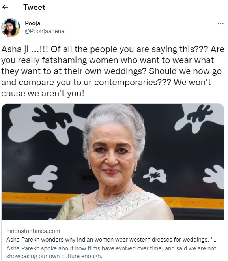
Task: Click the card description about showcasing culture
Action: 111,252
